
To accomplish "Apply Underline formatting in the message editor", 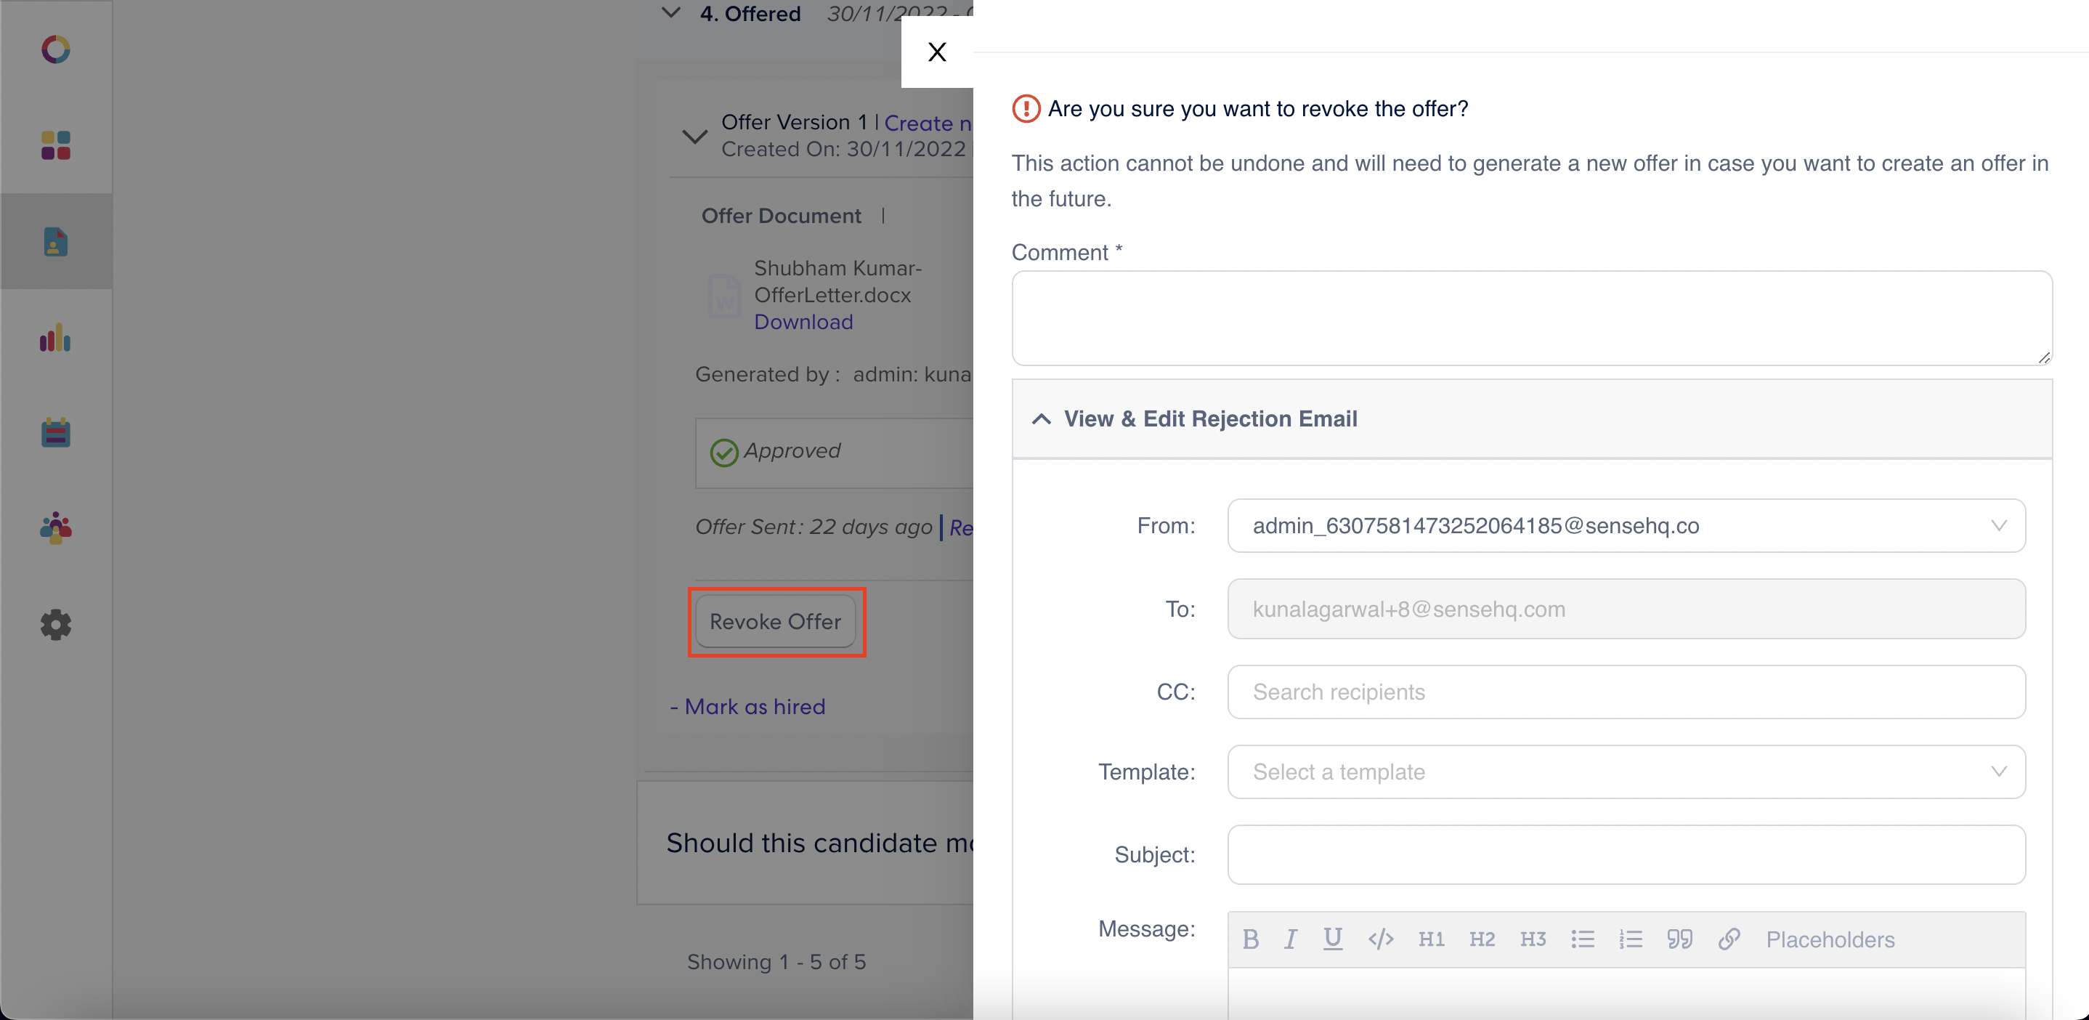I will click(x=1332, y=939).
